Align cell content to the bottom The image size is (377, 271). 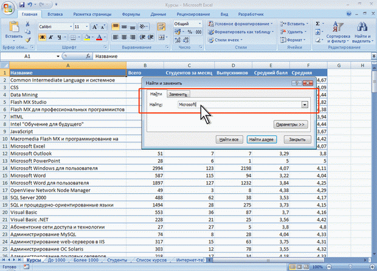click(x=133, y=27)
